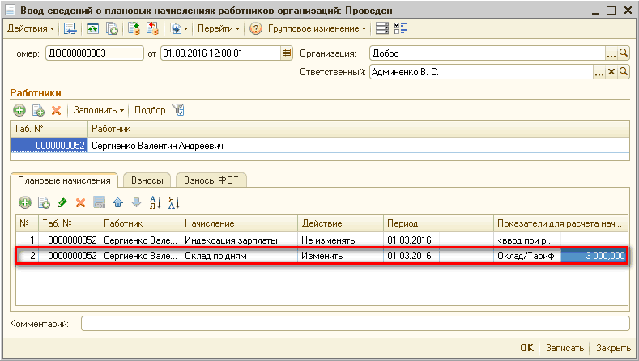639x361 pixels.
Task: Click the pencil edit icon in accruals toolbar
Action: pyautogui.click(x=62, y=203)
